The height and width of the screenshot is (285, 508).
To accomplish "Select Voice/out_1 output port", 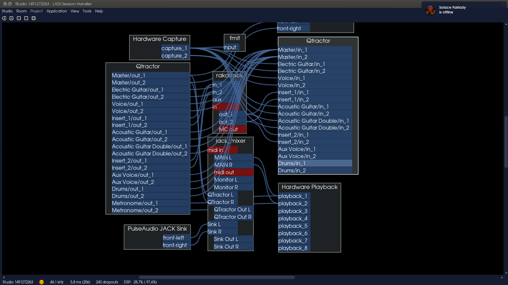I will [x=151, y=104].
